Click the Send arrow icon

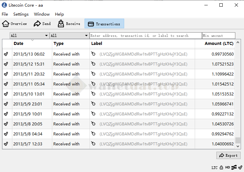click(x=37, y=24)
